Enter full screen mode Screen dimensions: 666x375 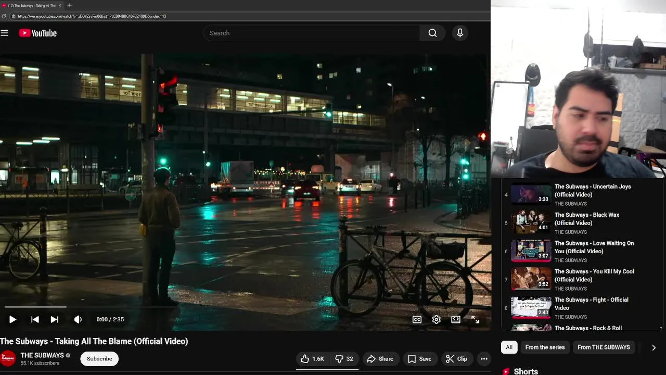475,319
